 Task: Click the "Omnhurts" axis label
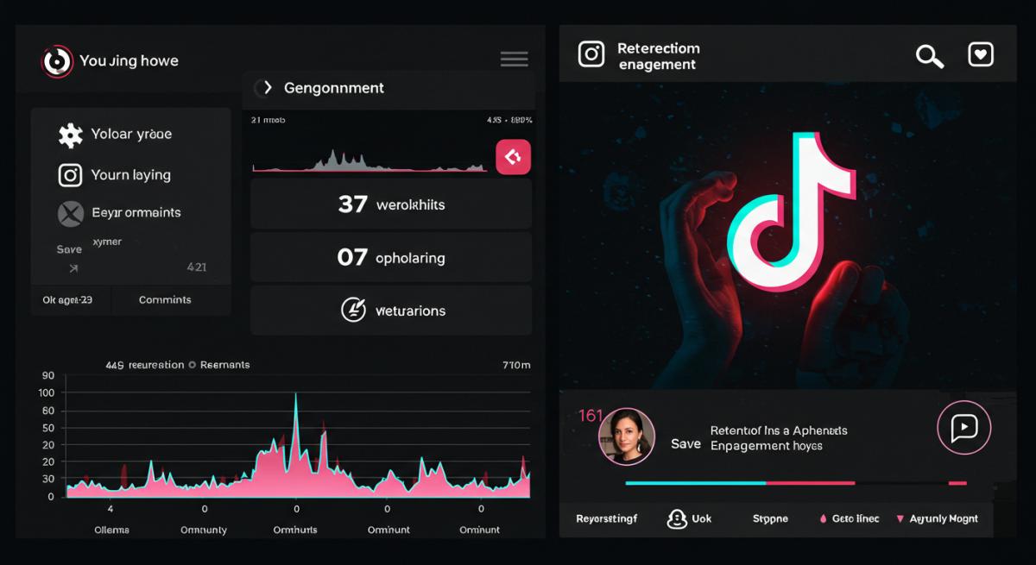tap(295, 530)
